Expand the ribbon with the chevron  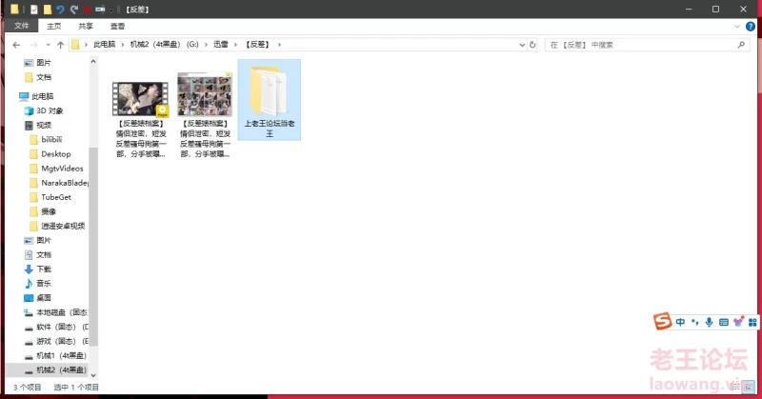tap(736, 27)
